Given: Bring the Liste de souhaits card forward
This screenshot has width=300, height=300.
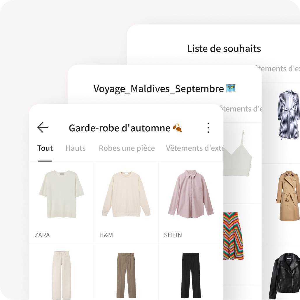Looking at the screenshot, I should pos(224,48).
